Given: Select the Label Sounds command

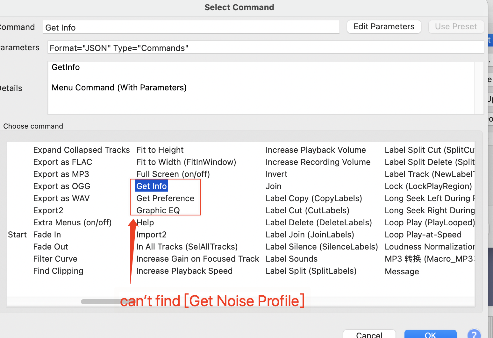Looking at the screenshot, I should coord(291,259).
